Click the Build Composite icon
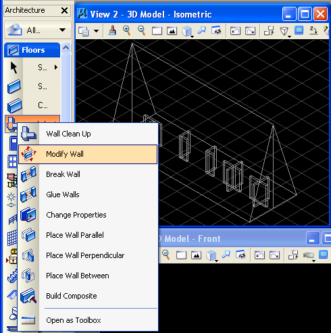The height and width of the screenshot is (333, 331). pos(28,296)
